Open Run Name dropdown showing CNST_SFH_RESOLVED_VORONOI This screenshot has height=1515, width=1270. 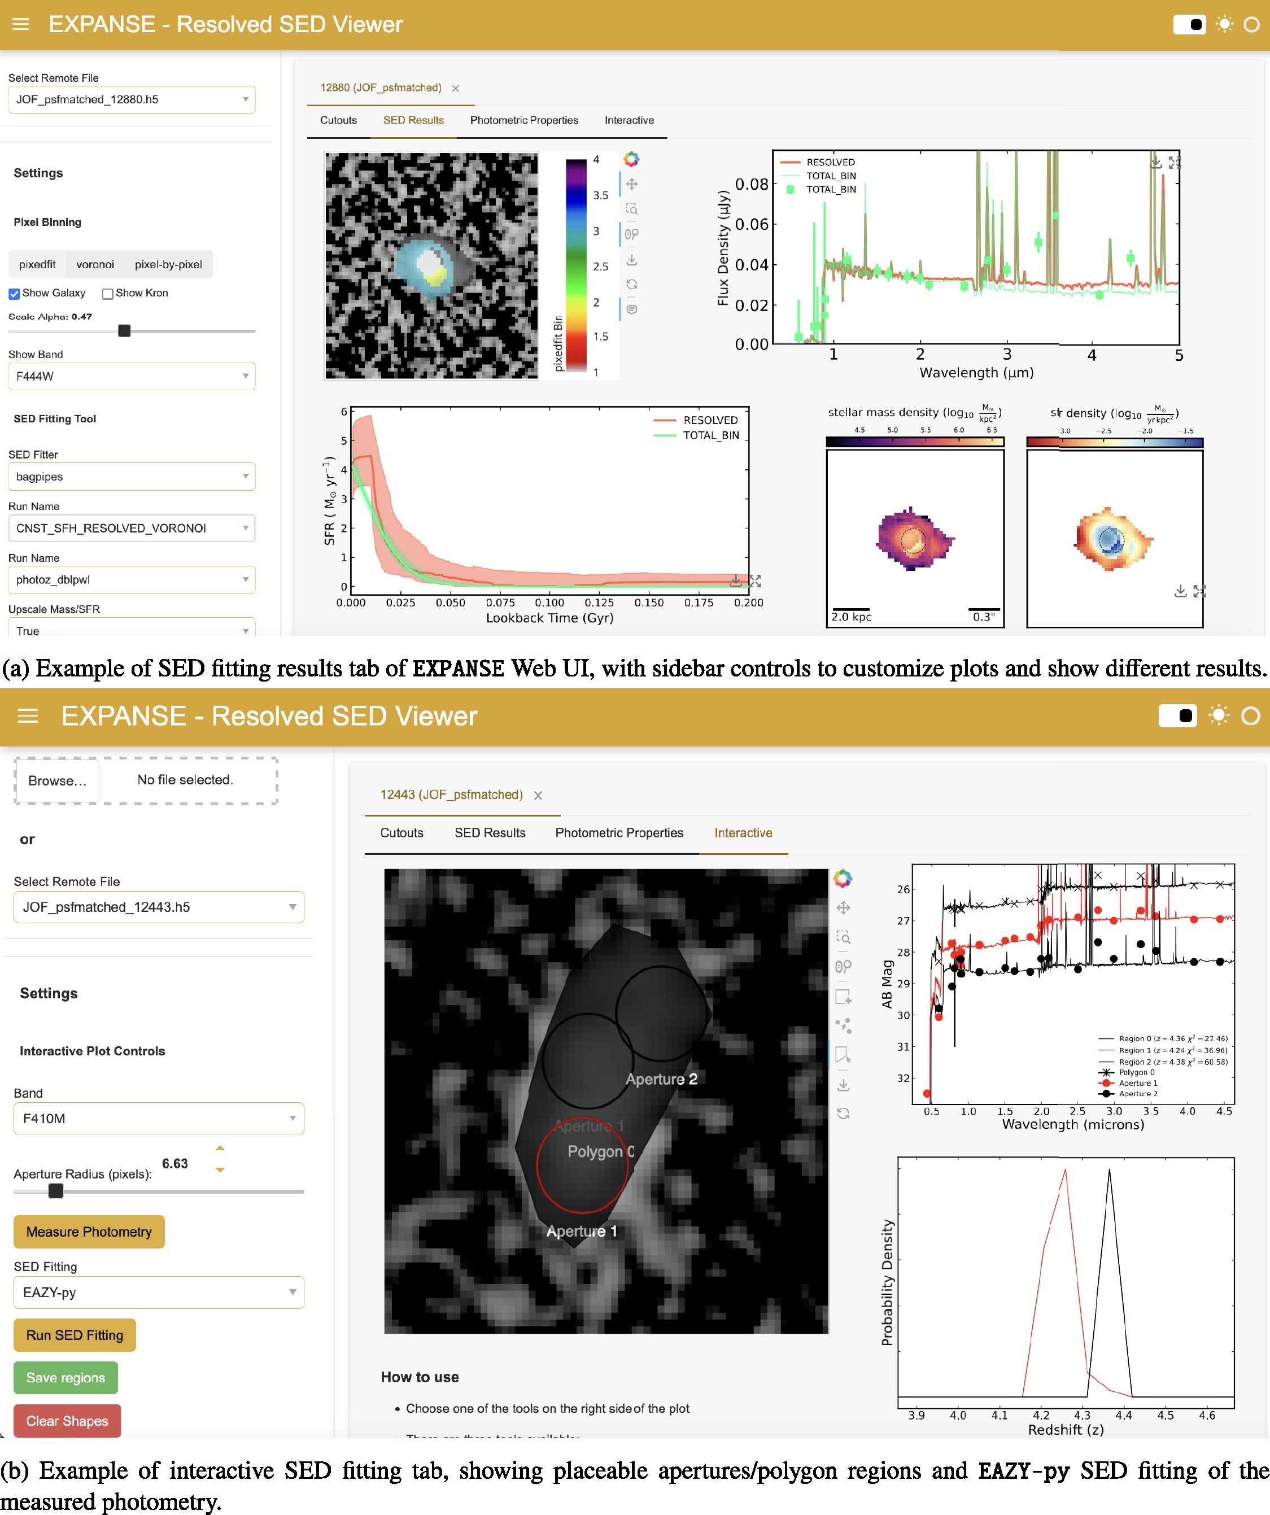132,528
